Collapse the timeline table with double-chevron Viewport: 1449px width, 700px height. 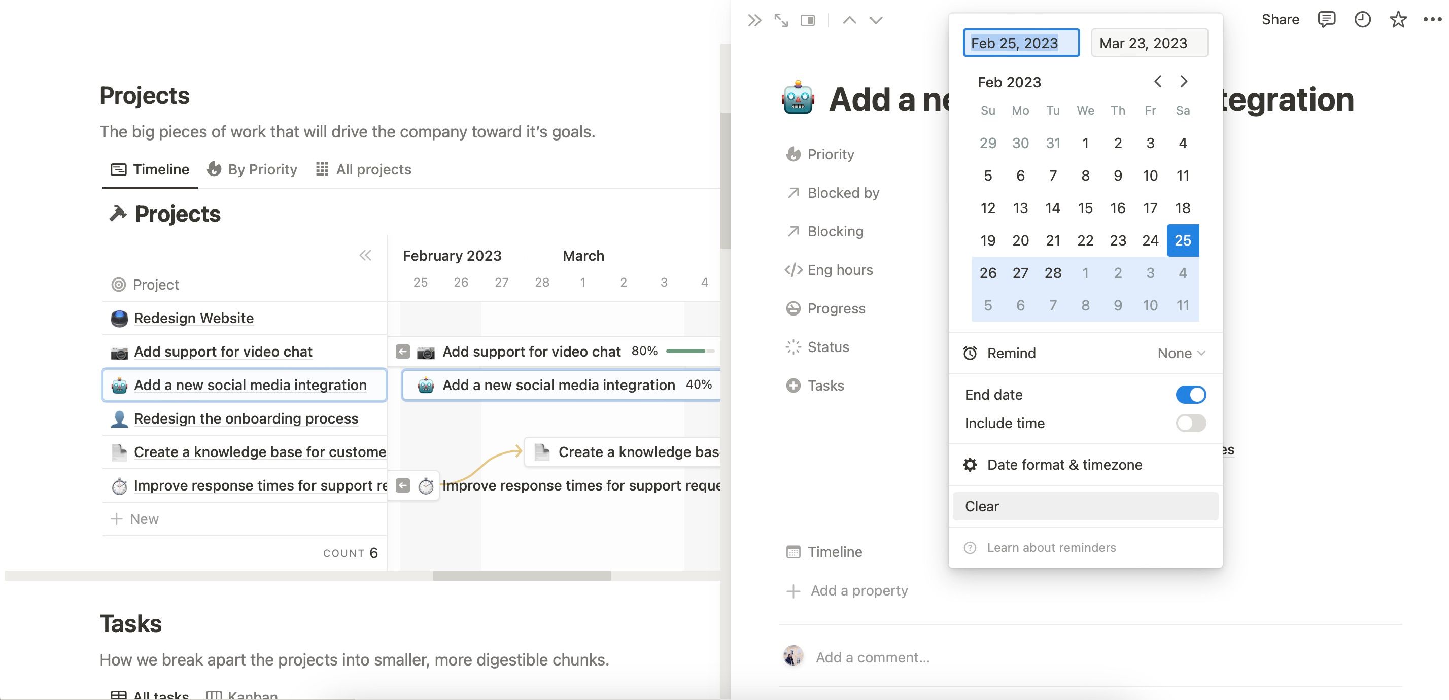point(365,255)
